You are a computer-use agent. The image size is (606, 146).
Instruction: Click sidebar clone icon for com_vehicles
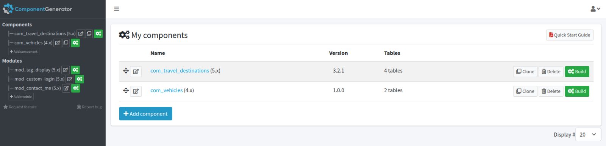point(66,43)
